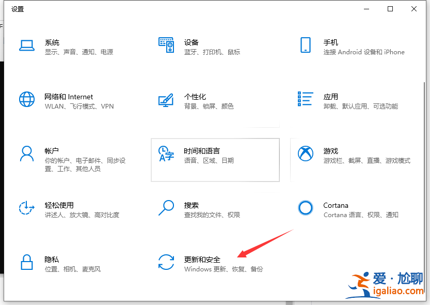
Task: Minimize the 设置 window
Action: 366,9
